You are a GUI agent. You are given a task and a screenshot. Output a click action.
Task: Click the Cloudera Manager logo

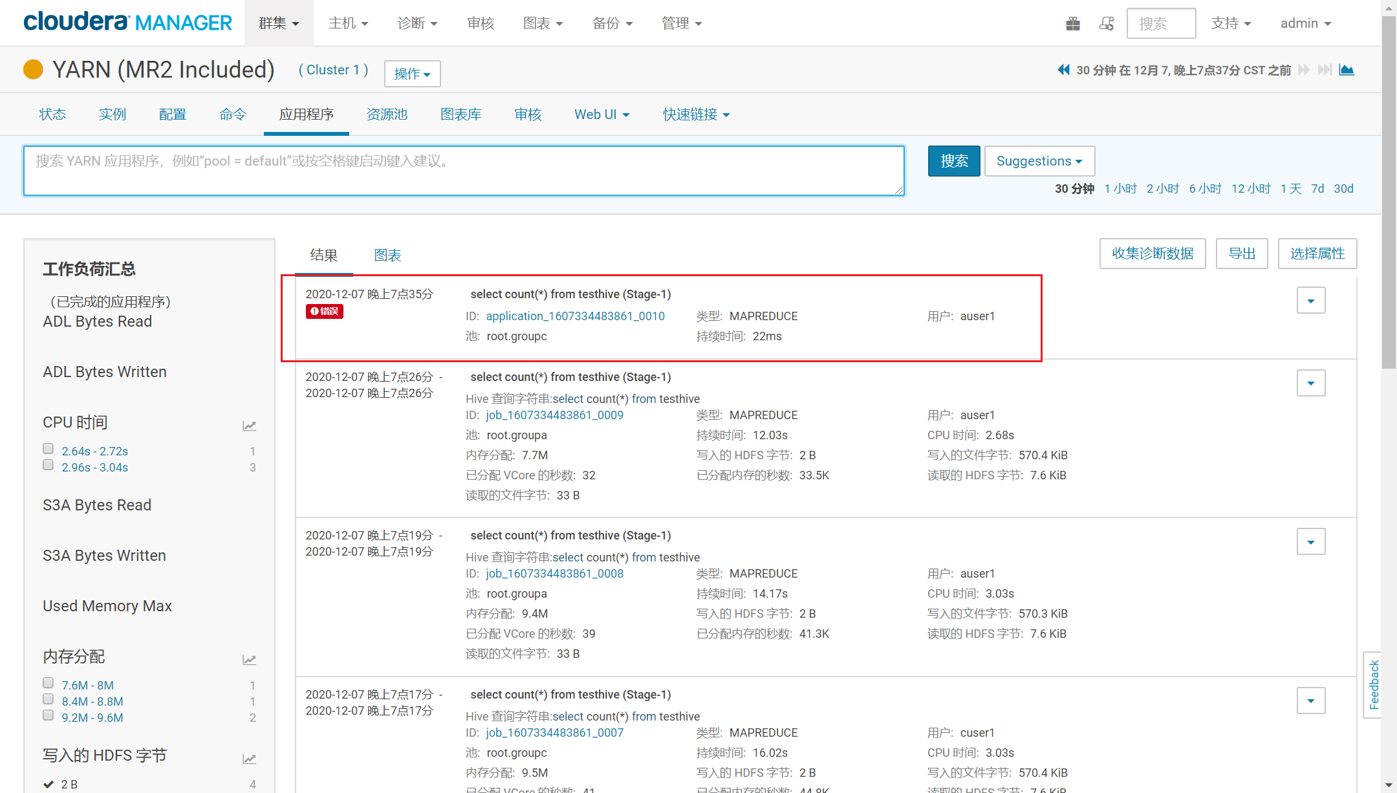tap(127, 23)
